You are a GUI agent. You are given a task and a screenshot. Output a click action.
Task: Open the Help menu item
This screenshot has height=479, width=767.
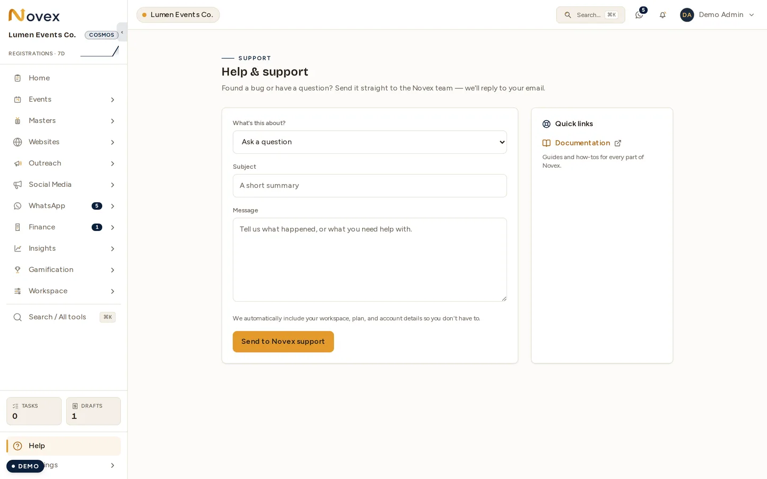pos(63,446)
